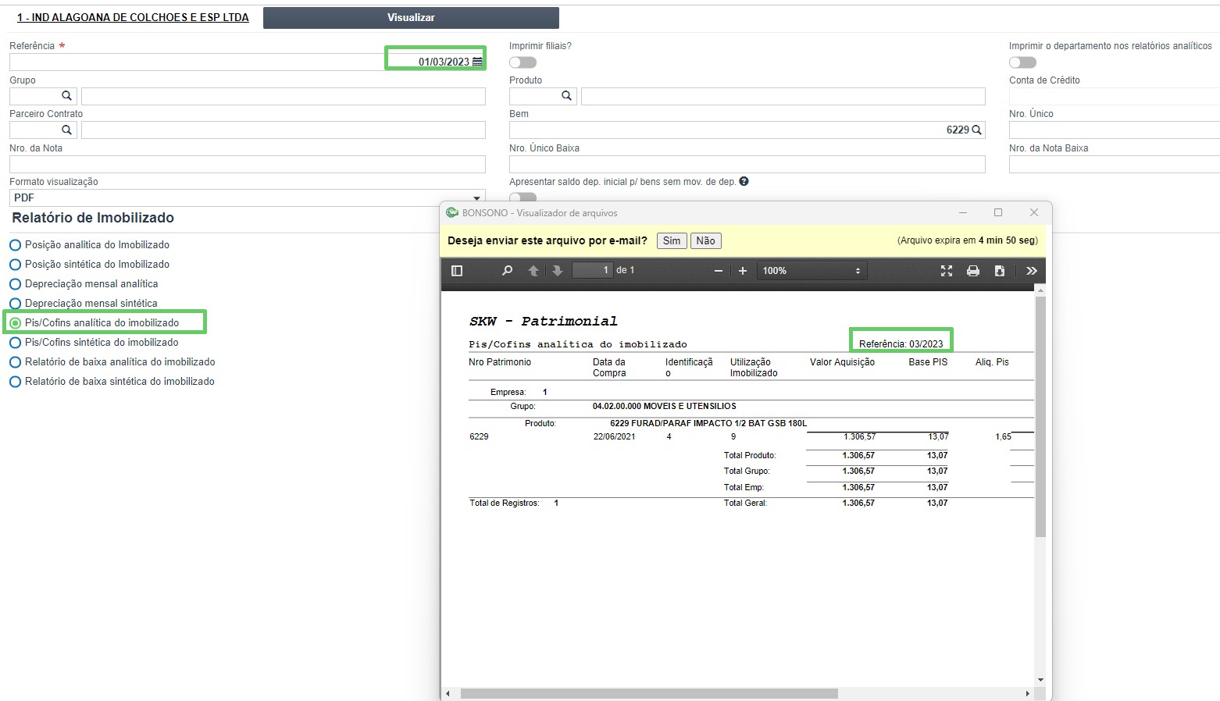Image resolution: width=1220 pixels, height=701 pixels.
Task: Click the 'Total Geral:' label in report
Action: click(745, 503)
